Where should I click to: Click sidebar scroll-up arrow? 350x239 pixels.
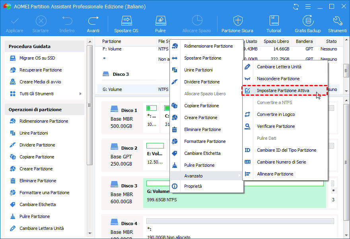(x=90, y=42)
